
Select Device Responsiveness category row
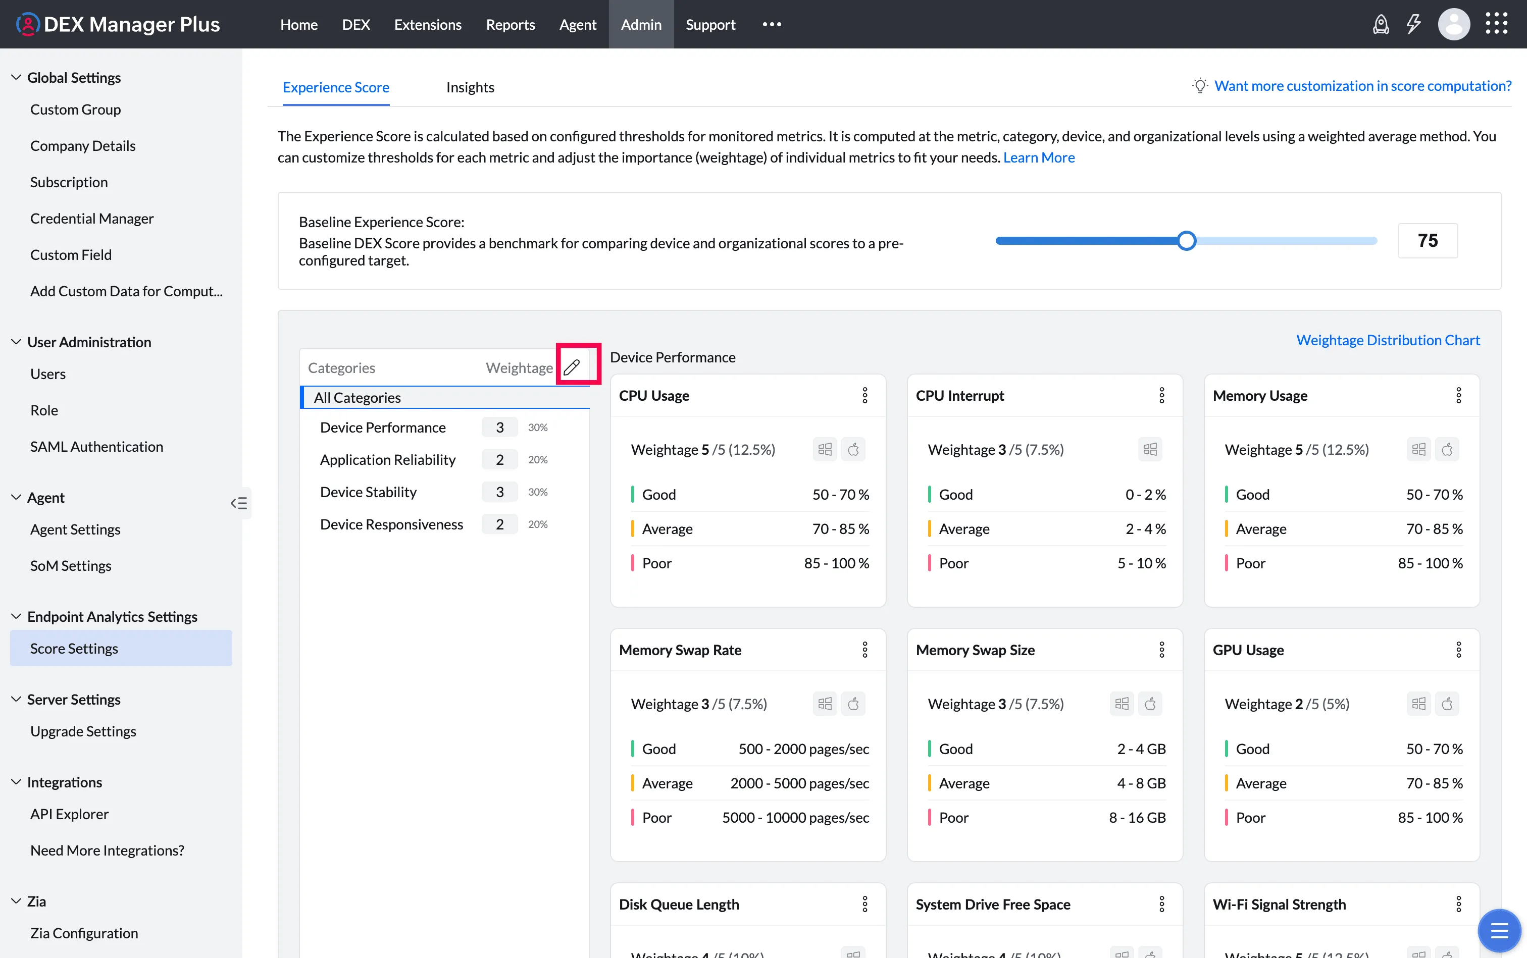coord(444,524)
